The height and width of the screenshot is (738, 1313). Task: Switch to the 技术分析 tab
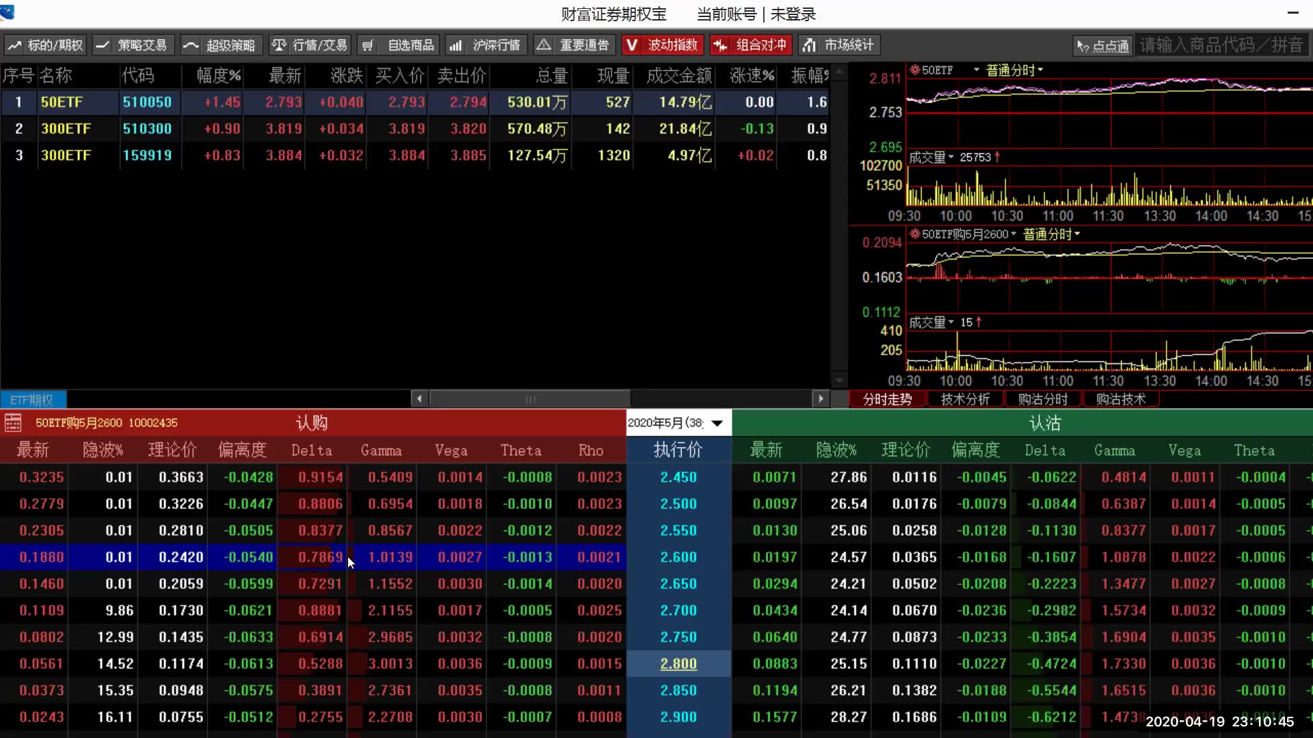pos(965,399)
